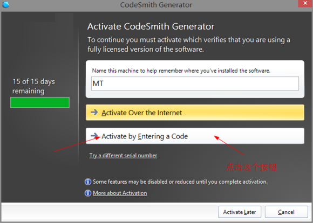
Task: Click the machine name input field
Action: [195, 83]
